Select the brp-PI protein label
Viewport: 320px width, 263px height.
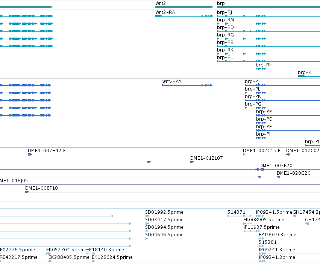pos(312,142)
